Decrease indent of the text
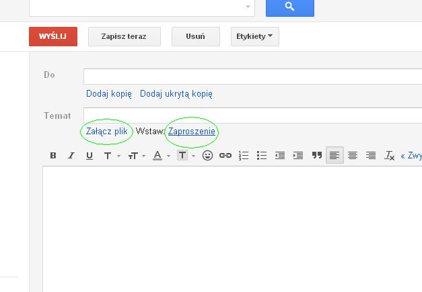The image size is (422, 292). click(x=279, y=155)
